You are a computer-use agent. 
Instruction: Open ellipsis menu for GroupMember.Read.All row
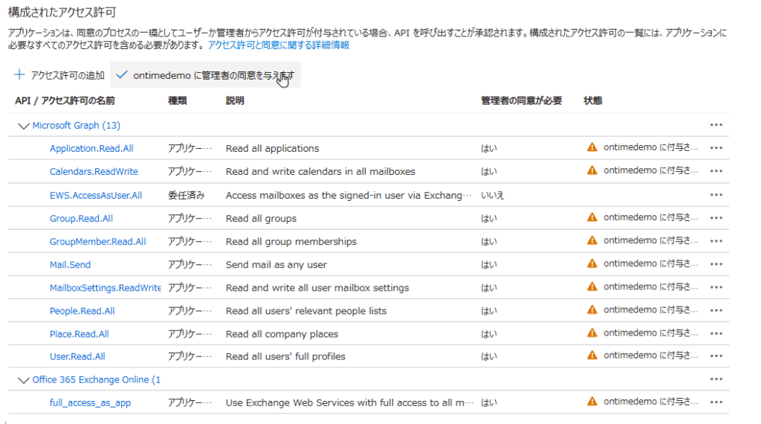tap(716, 241)
